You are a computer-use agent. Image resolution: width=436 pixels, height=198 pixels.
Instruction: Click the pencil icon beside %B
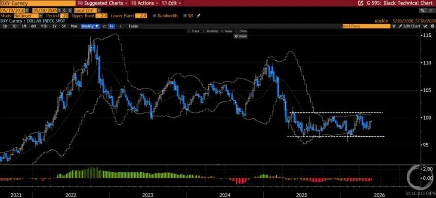(x=199, y=16)
